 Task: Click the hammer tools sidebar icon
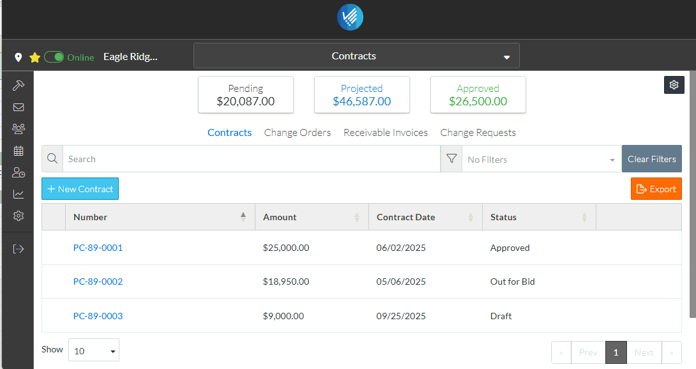[18, 86]
